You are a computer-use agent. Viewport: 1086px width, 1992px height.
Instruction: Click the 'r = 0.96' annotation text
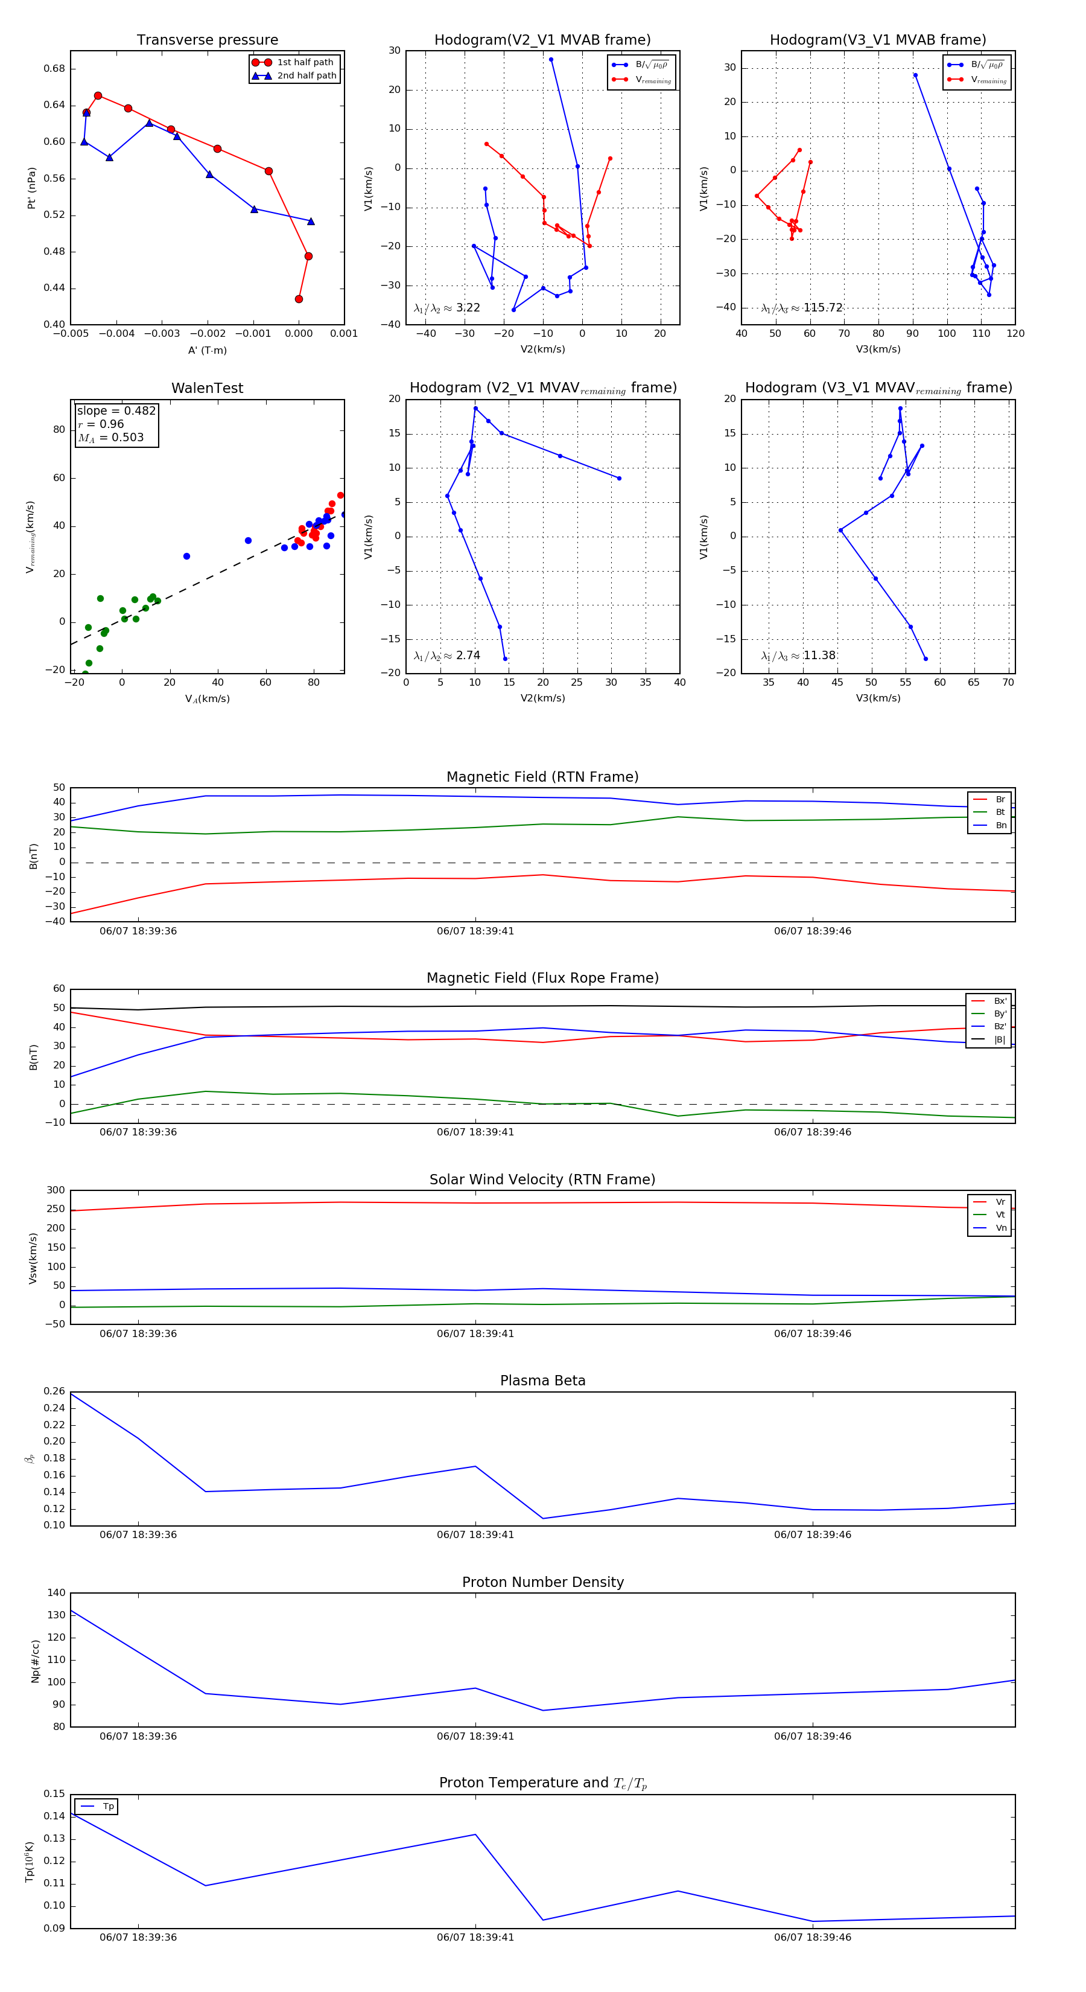pos(101,424)
